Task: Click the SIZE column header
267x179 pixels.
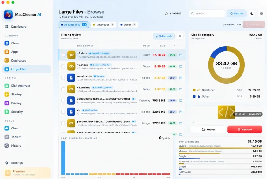Action: (162, 46)
